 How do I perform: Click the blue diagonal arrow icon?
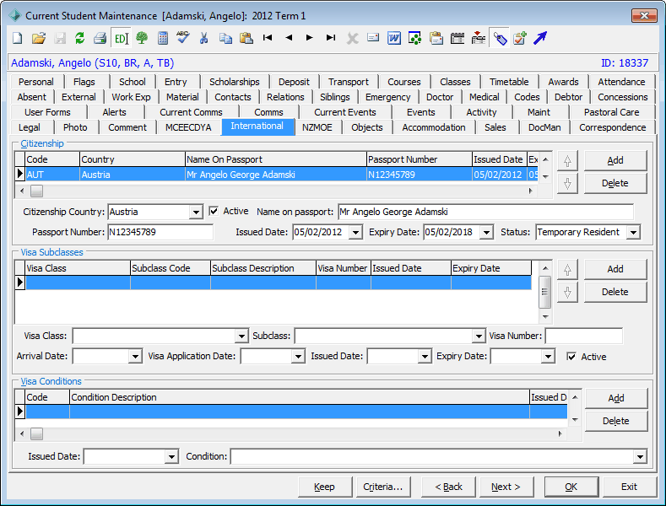tap(540, 38)
